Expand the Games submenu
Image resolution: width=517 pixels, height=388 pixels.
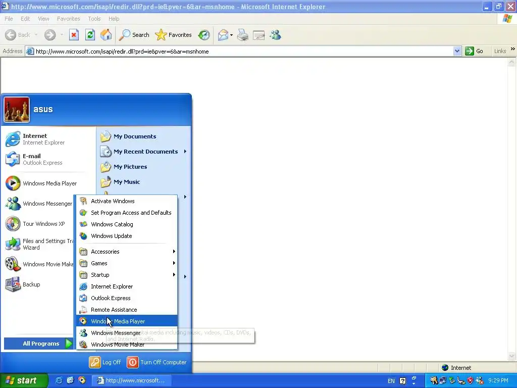pyautogui.click(x=127, y=263)
